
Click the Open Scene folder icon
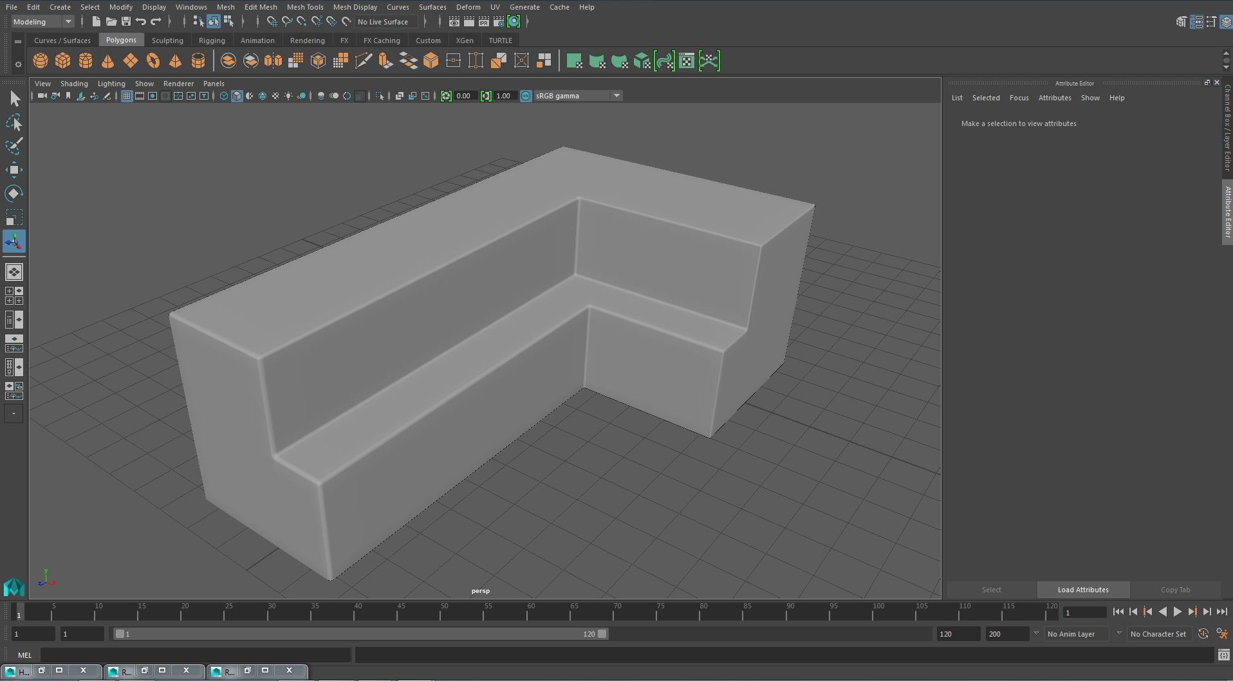111,21
